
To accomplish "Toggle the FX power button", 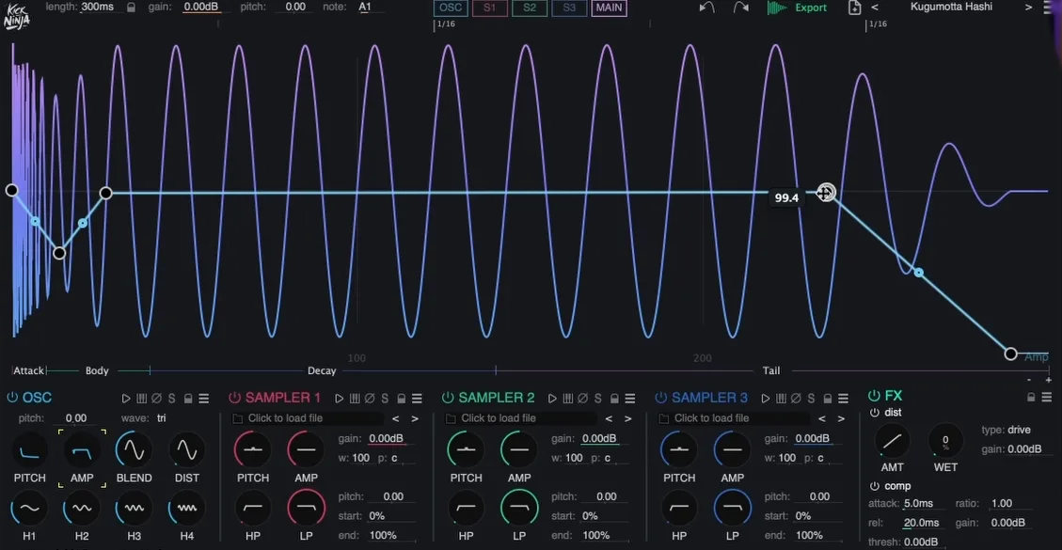I will [875, 396].
